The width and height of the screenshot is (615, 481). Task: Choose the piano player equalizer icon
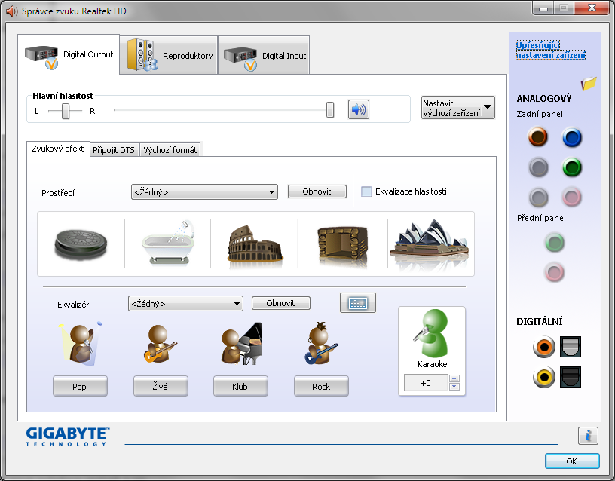tap(241, 344)
